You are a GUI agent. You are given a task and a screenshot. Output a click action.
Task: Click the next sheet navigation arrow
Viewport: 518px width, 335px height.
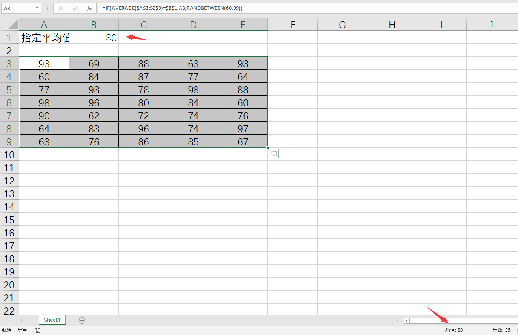coord(22,320)
